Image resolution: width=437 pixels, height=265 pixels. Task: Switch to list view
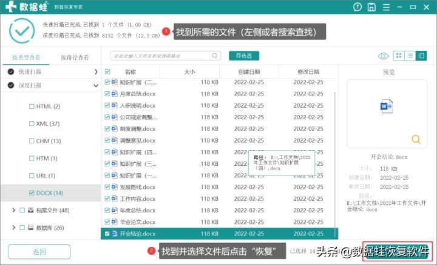[410, 56]
